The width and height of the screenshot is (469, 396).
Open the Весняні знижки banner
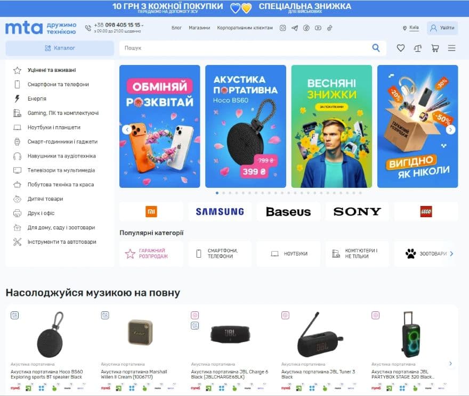pos(331,126)
